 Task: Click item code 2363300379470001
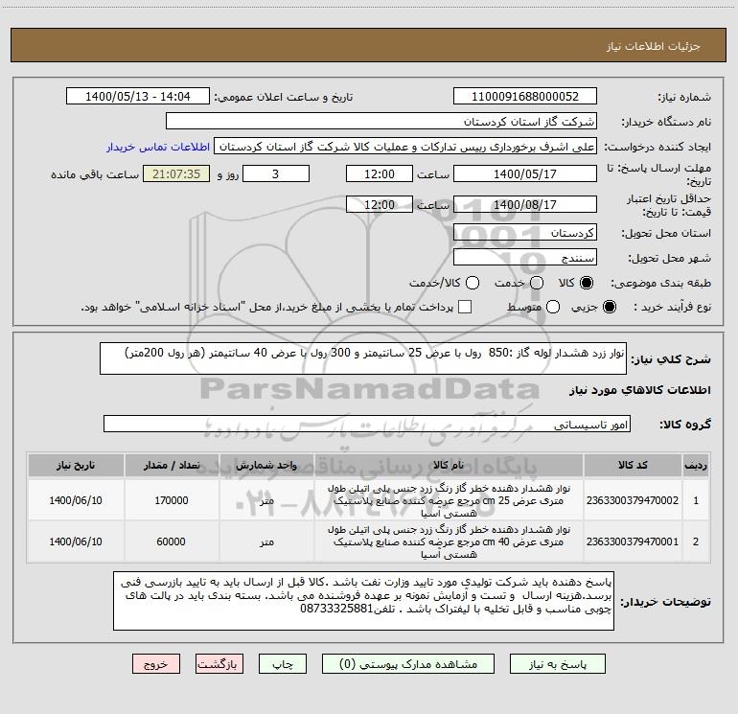pos(633,541)
